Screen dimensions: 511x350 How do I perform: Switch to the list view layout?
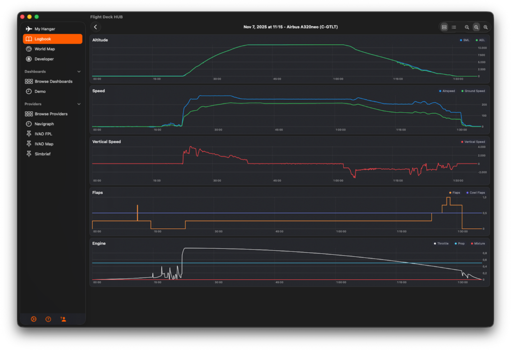(x=454, y=27)
